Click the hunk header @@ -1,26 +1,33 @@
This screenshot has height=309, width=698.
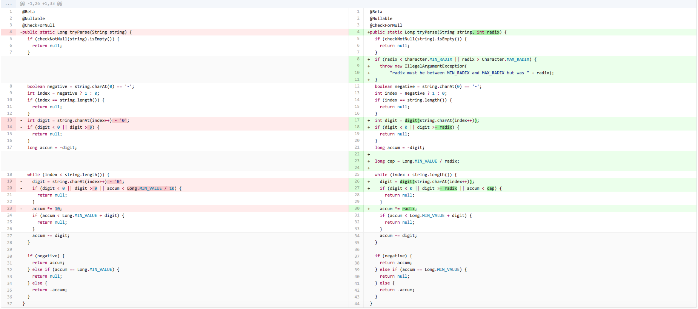[41, 4]
